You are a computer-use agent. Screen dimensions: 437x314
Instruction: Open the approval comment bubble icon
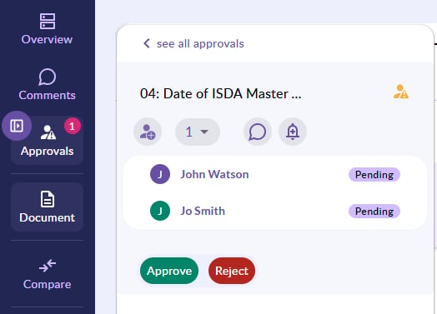tap(257, 132)
